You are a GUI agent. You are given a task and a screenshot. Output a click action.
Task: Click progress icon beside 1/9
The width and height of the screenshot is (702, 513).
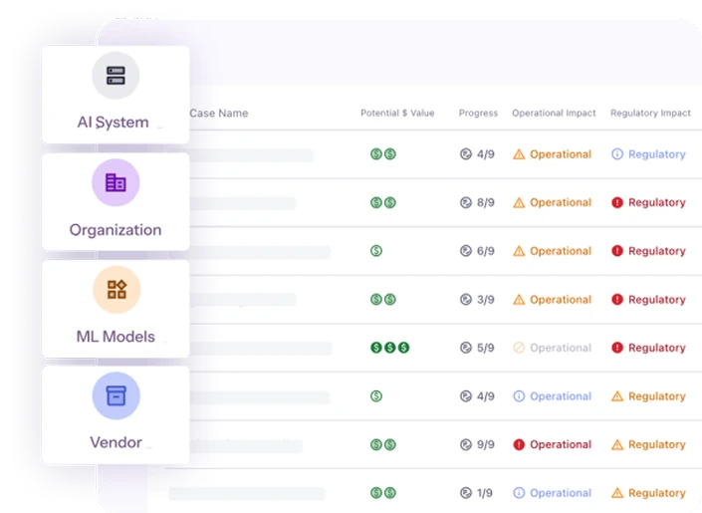click(466, 493)
